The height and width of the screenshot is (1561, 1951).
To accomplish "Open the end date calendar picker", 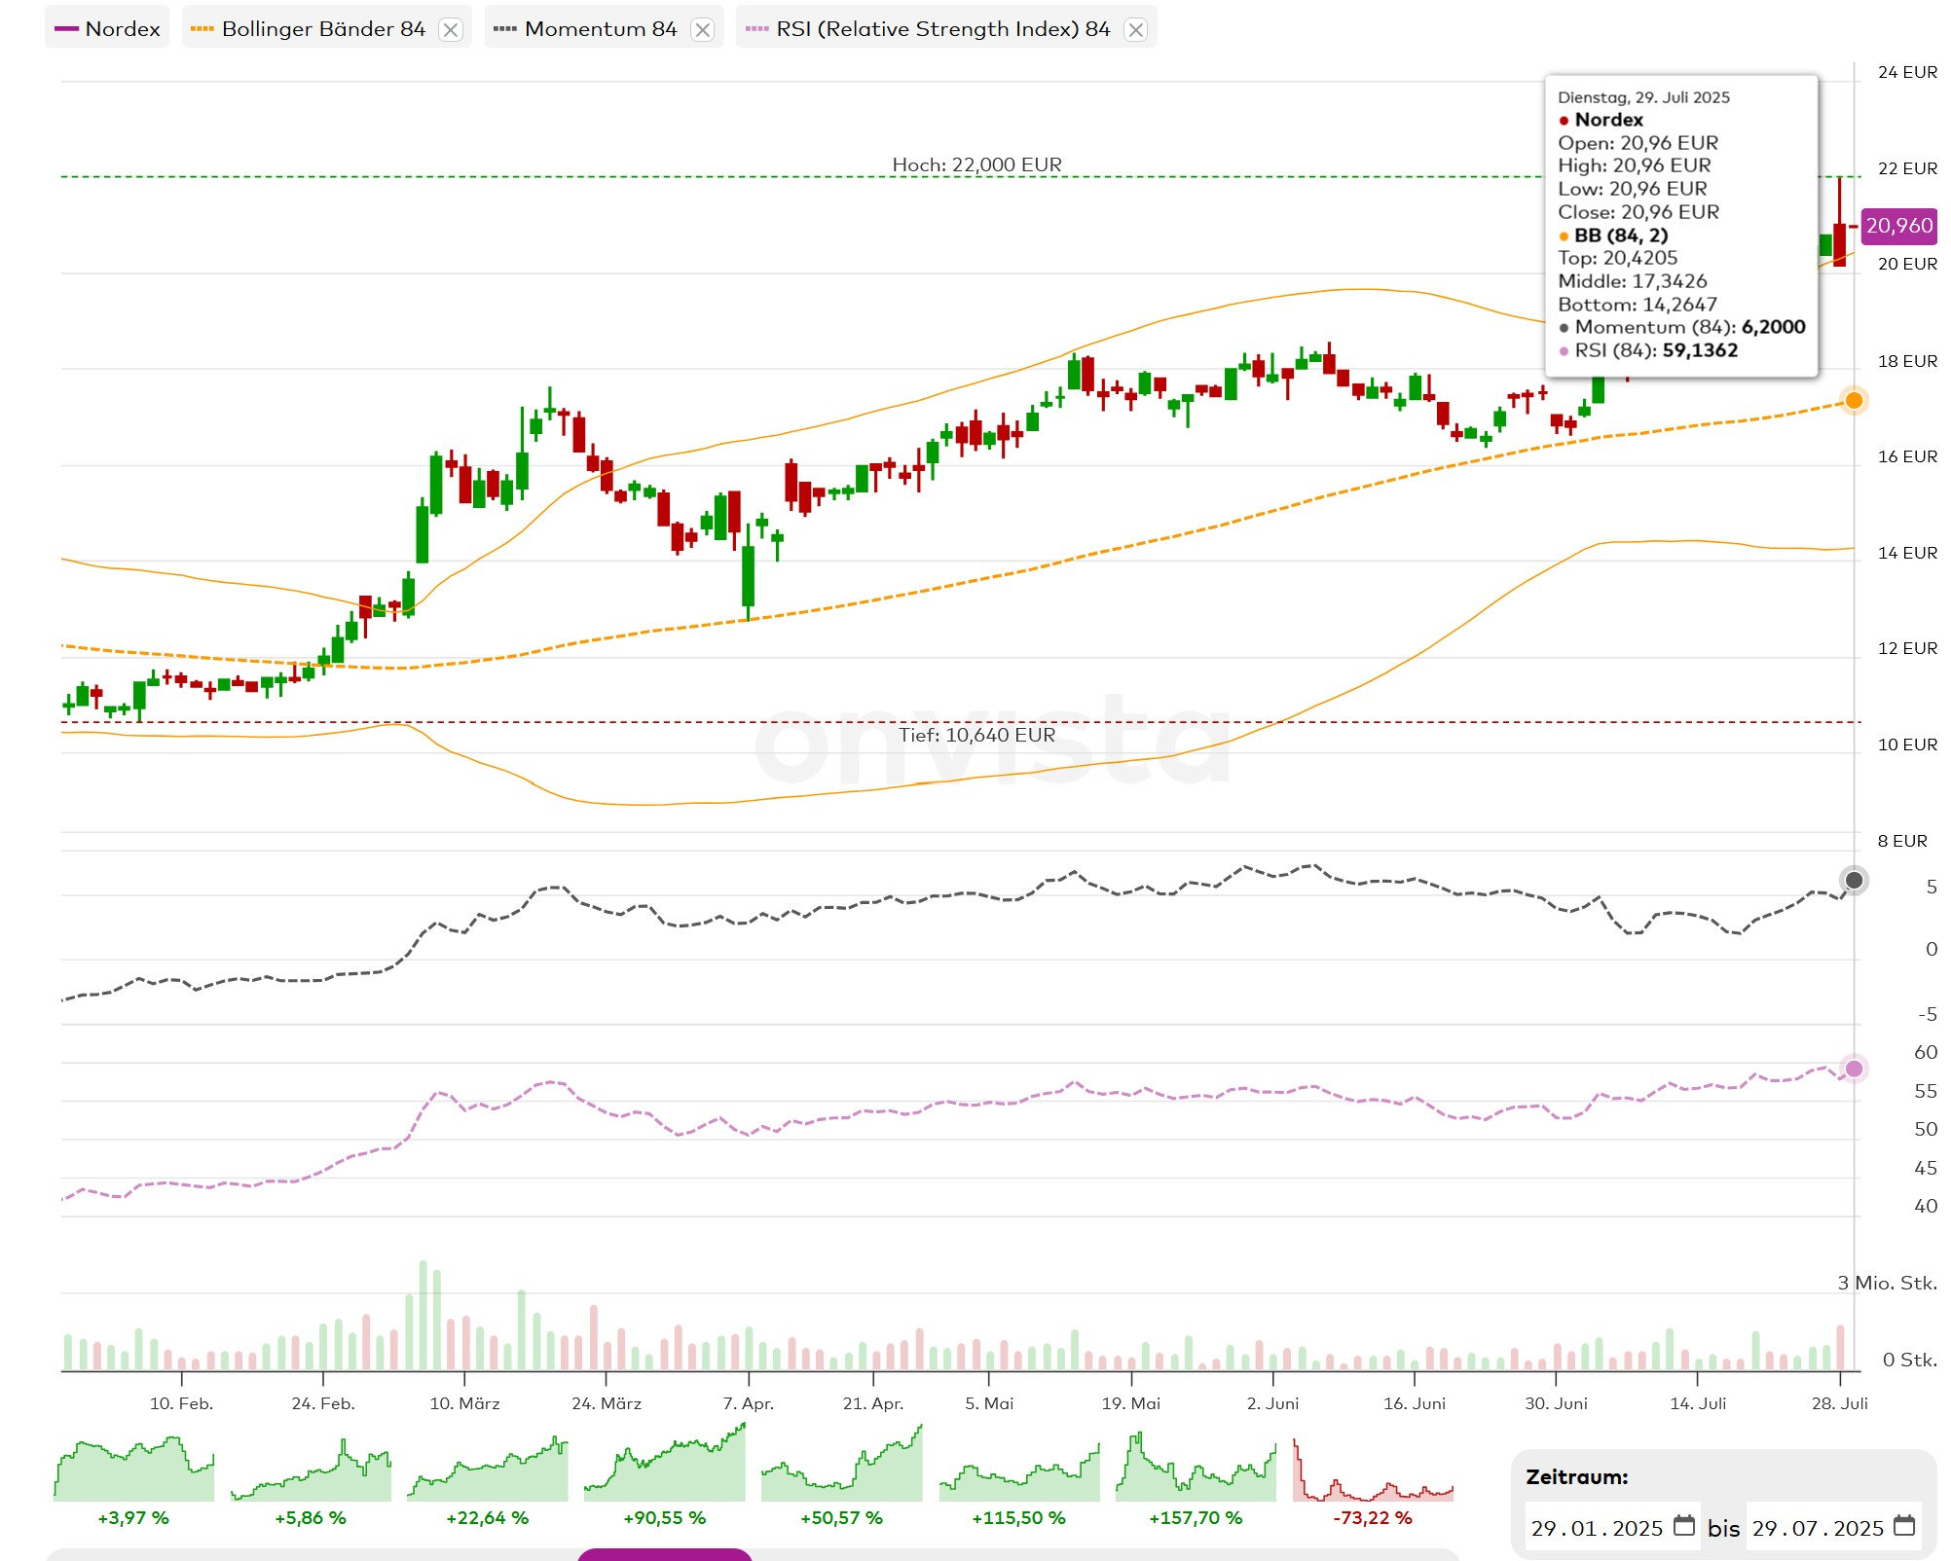I will [x=1905, y=1526].
